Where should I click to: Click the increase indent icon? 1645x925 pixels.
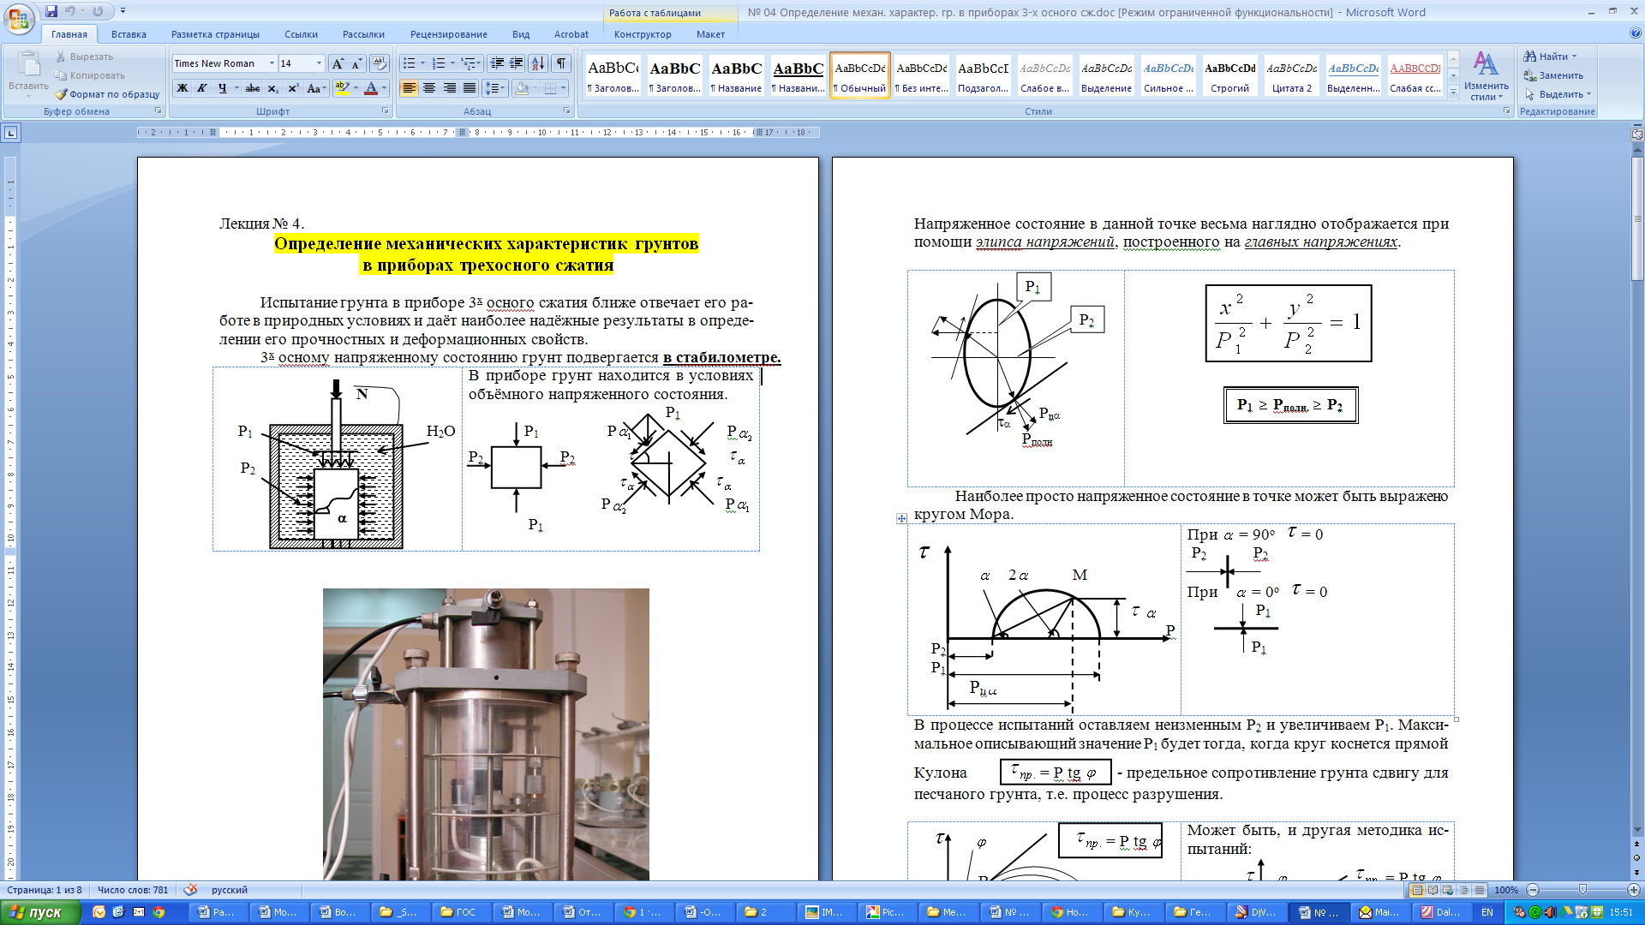coord(517,63)
